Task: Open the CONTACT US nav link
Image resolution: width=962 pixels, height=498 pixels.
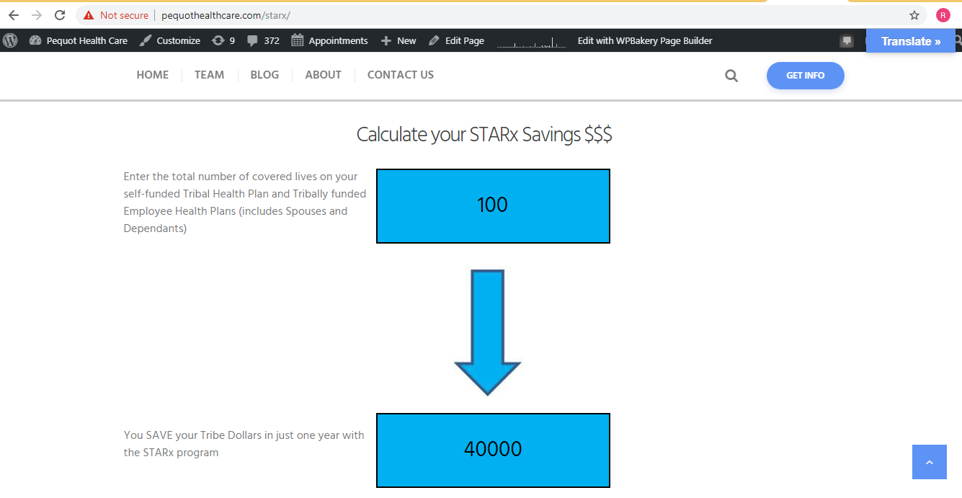Action: pos(401,75)
